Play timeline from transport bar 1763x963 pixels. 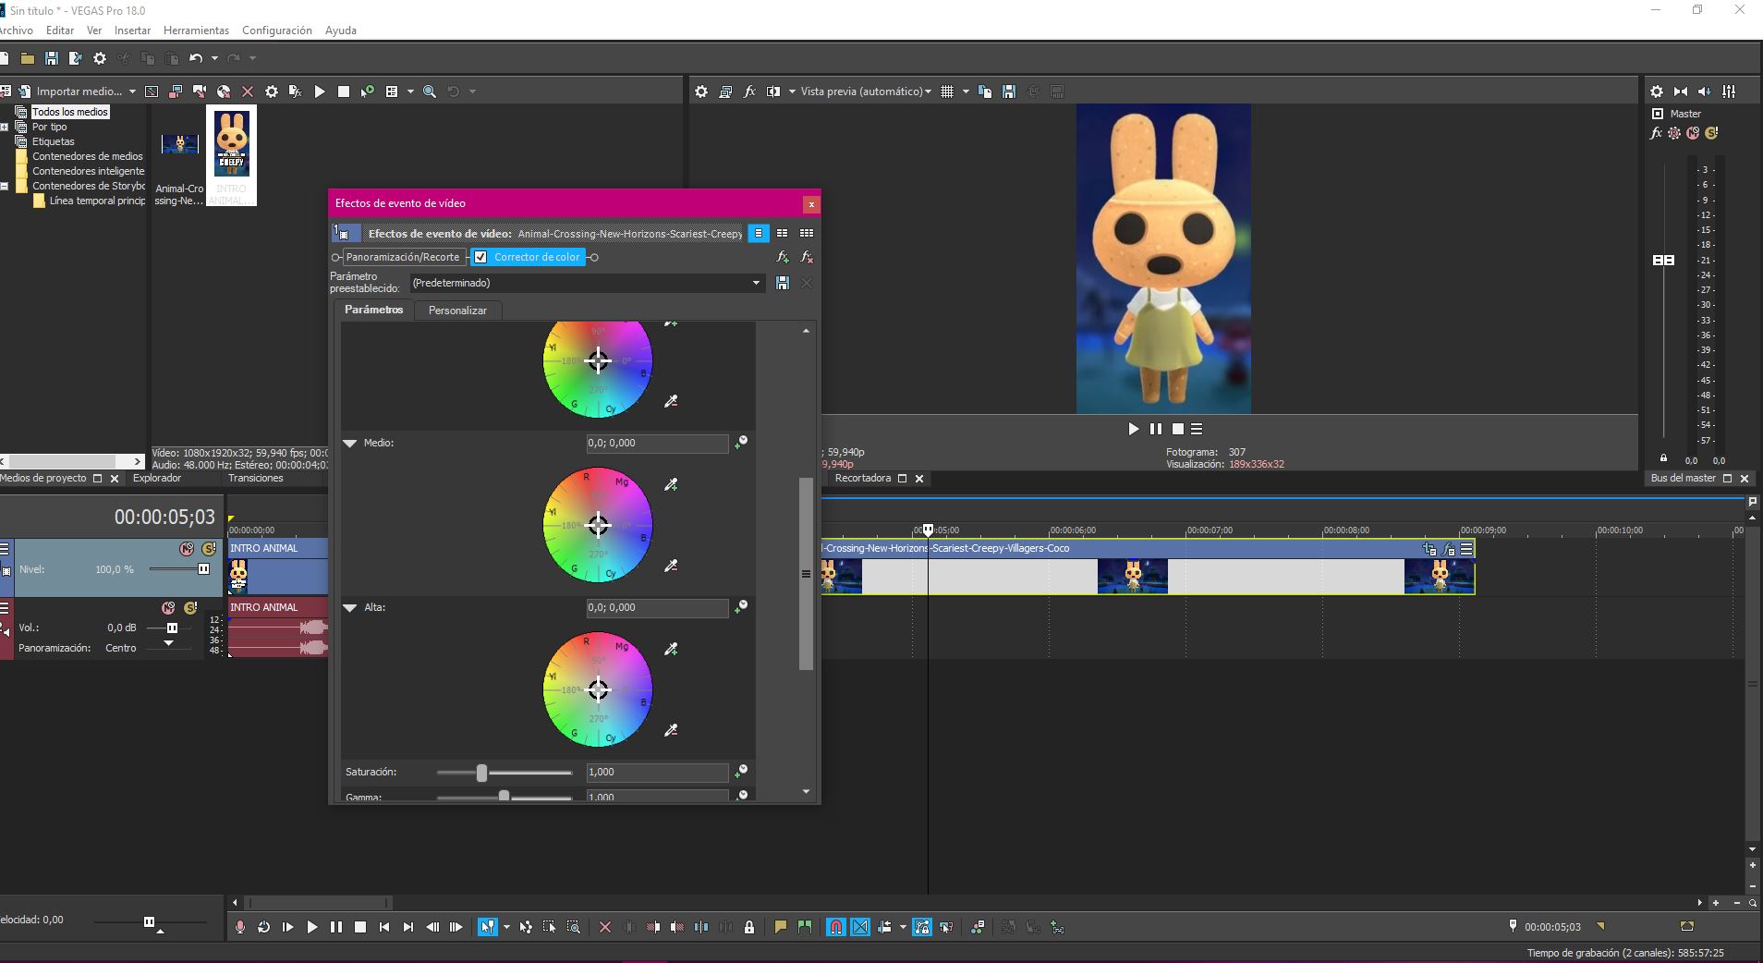click(312, 927)
